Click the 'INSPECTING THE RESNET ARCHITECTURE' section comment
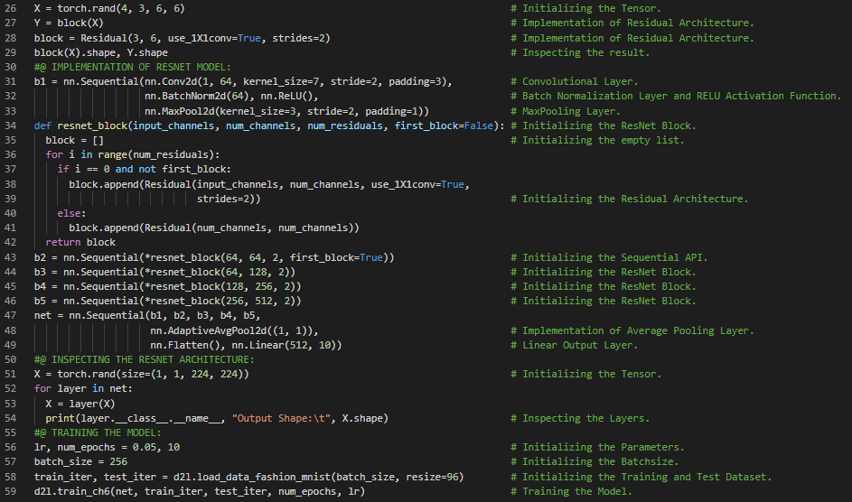This screenshot has height=502, width=852. 144,359
